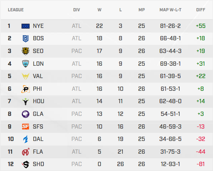Sort table by DIFF column header

pyautogui.click(x=201, y=10)
